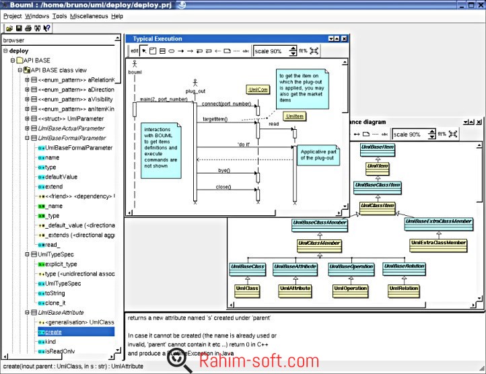Image resolution: width=486 pixels, height=374 pixels.
Task: Collapse the deploy root node
Action: [5, 50]
